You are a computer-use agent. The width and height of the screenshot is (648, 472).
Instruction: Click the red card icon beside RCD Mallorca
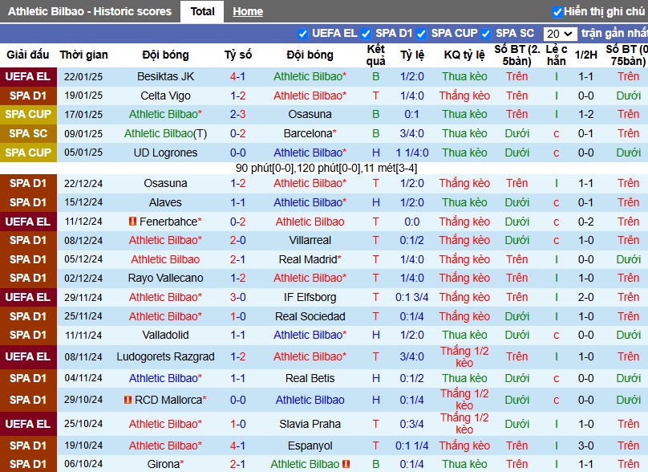click(128, 400)
